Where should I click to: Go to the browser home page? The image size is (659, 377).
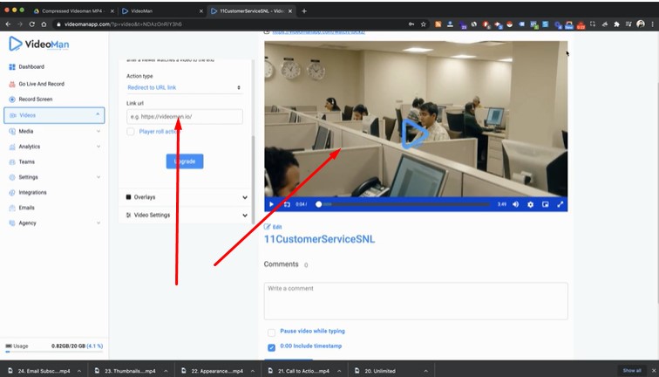coord(44,24)
